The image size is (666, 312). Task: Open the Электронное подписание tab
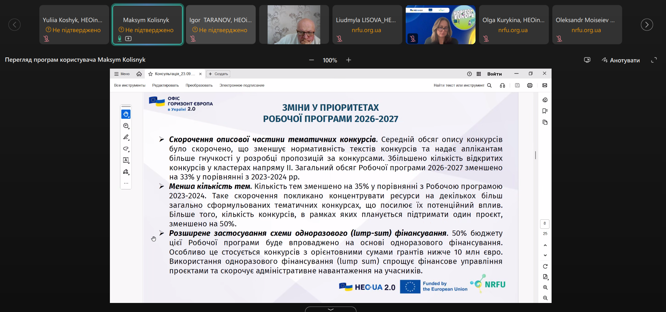point(242,85)
